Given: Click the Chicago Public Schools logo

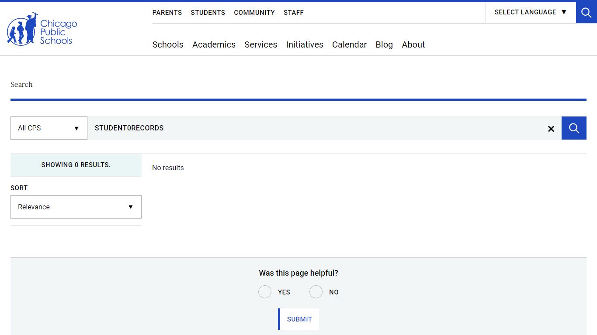Looking at the screenshot, I should [42, 29].
